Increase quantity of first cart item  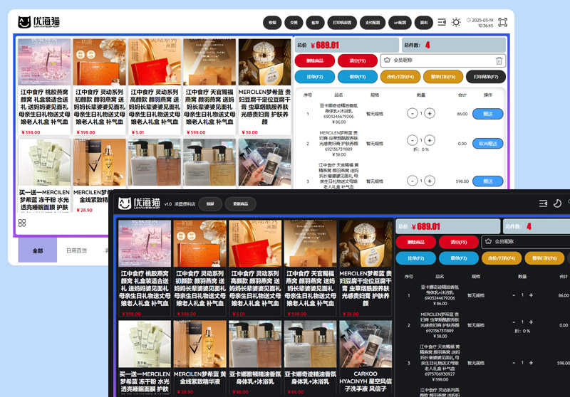tap(430, 113)
